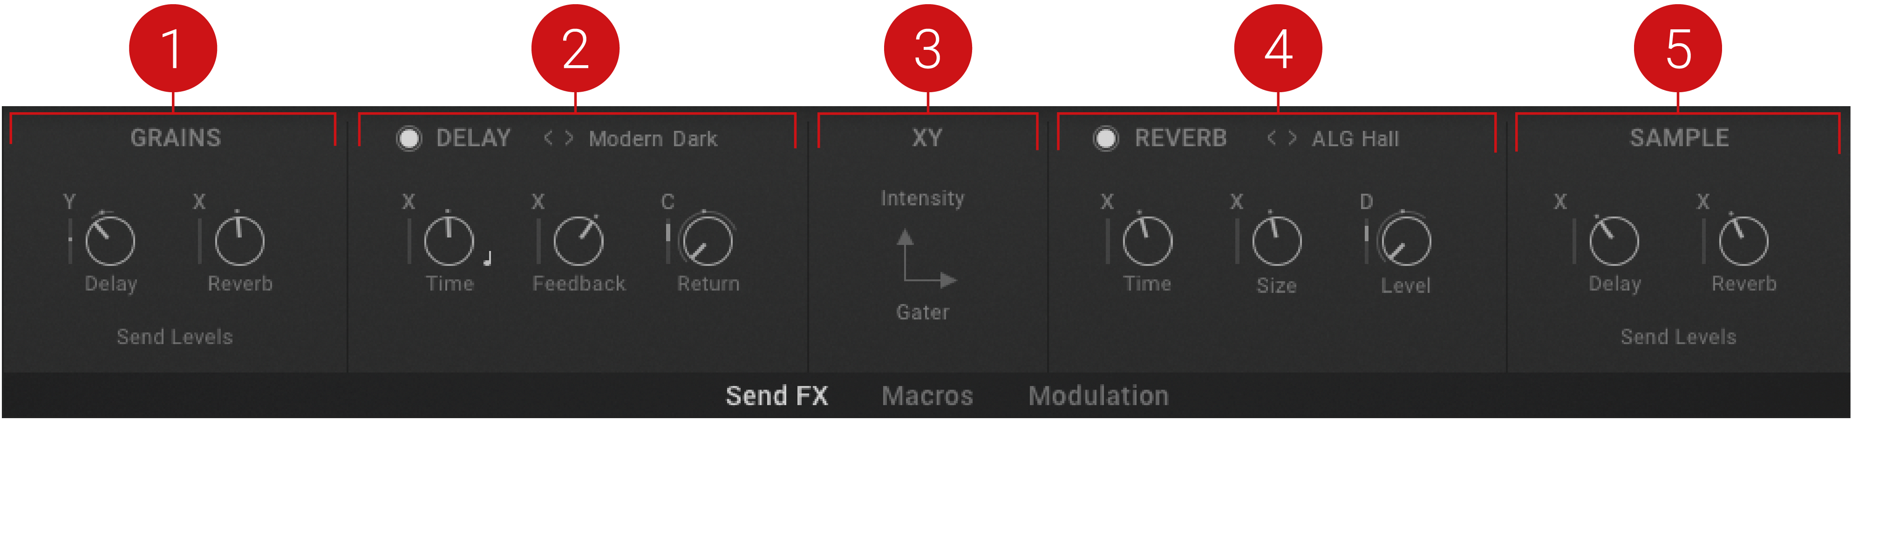Click the note sync icon beside Delay Time
Image resolution: width=1893 pixels, height=542 pixels.
coord(486,258)
